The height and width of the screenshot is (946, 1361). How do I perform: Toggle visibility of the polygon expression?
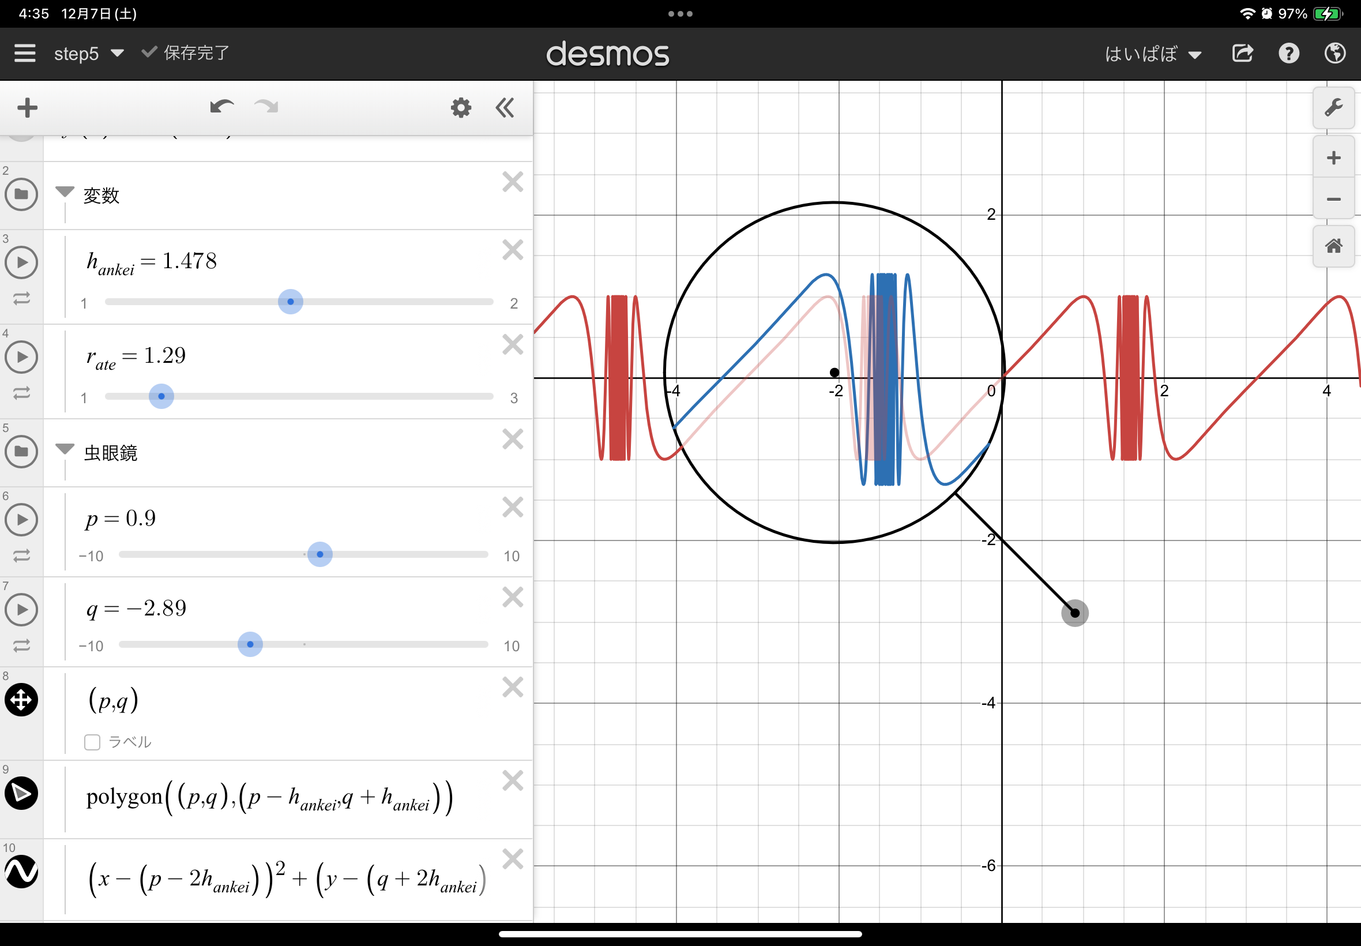pyautogui.click(x=21, y=793)
